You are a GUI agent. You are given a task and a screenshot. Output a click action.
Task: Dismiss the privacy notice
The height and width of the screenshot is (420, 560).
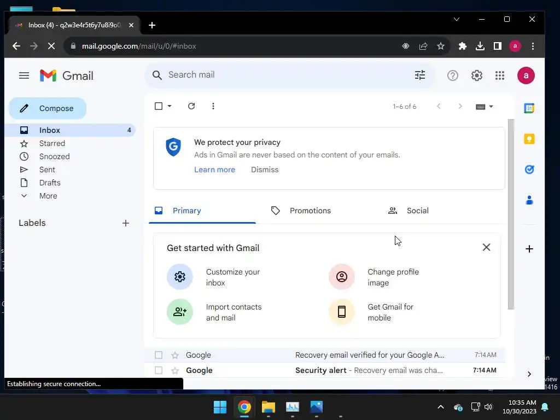tap(265, 170)
